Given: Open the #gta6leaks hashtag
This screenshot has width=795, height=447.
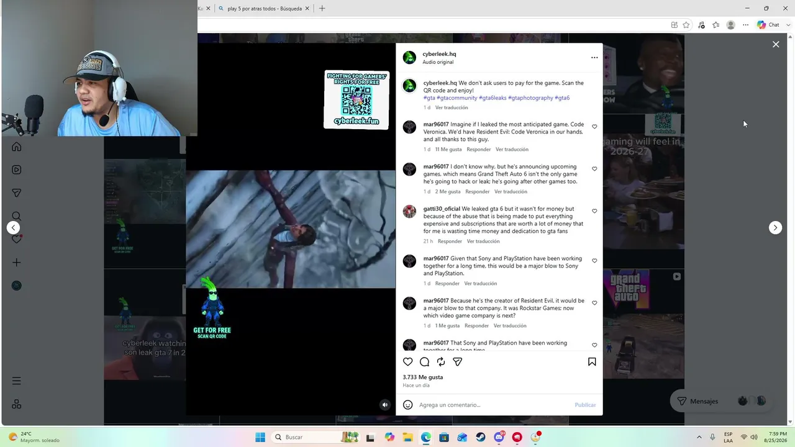Looking at the screenshot, I should pyautogui.click(x=493, y=98).
